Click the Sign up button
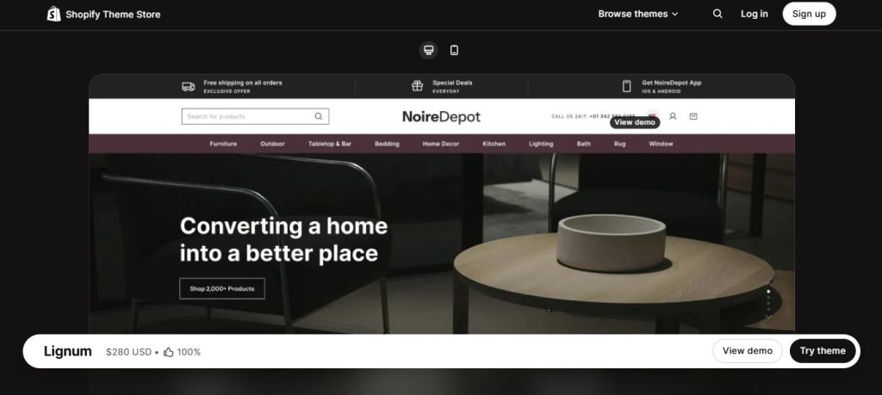This screenshot has height=395, width=882. (x=809, y=14)
